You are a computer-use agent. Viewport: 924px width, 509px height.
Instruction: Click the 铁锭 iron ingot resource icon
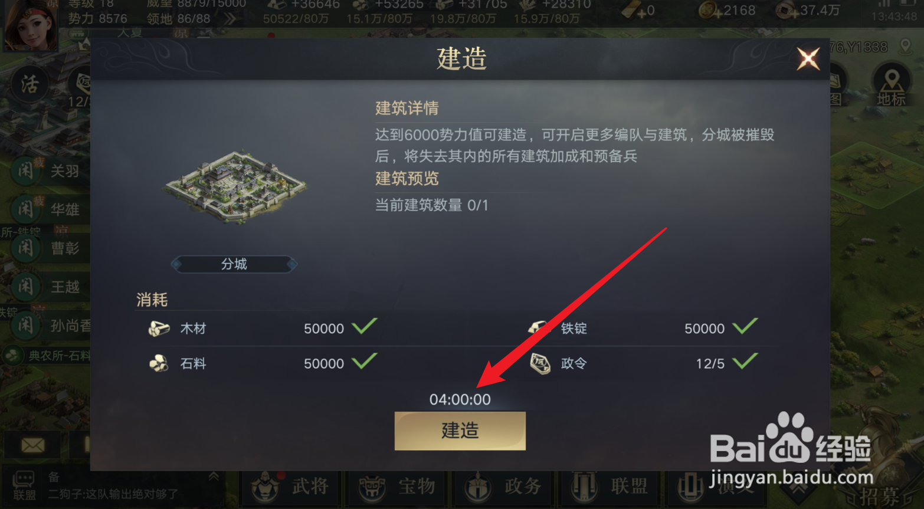[538, 327]
